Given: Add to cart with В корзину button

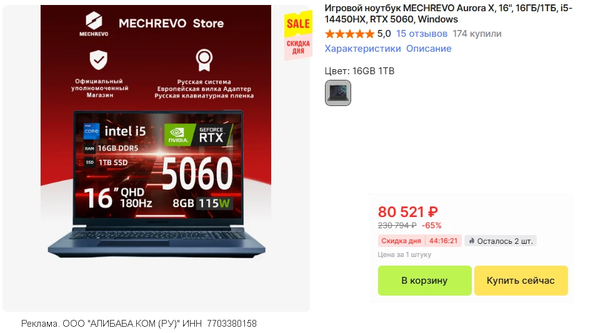Looking at the screenshot, I should click(x=424, y=281).
